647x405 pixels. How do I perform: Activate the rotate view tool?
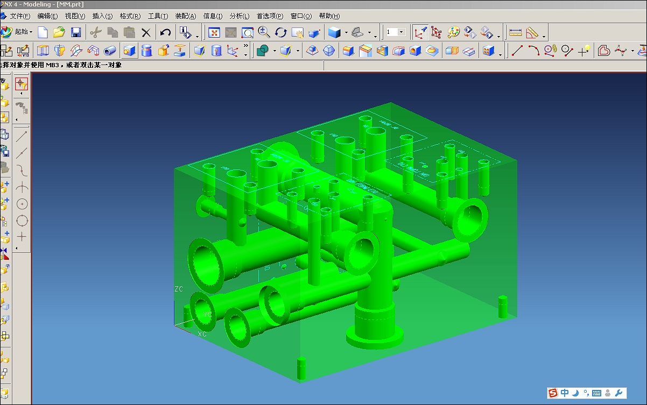[x=280, y=32]
